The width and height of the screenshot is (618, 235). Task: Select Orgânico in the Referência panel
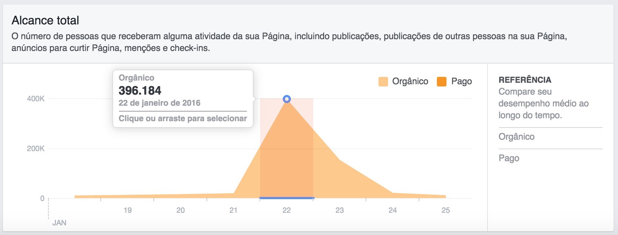[516, 137]
